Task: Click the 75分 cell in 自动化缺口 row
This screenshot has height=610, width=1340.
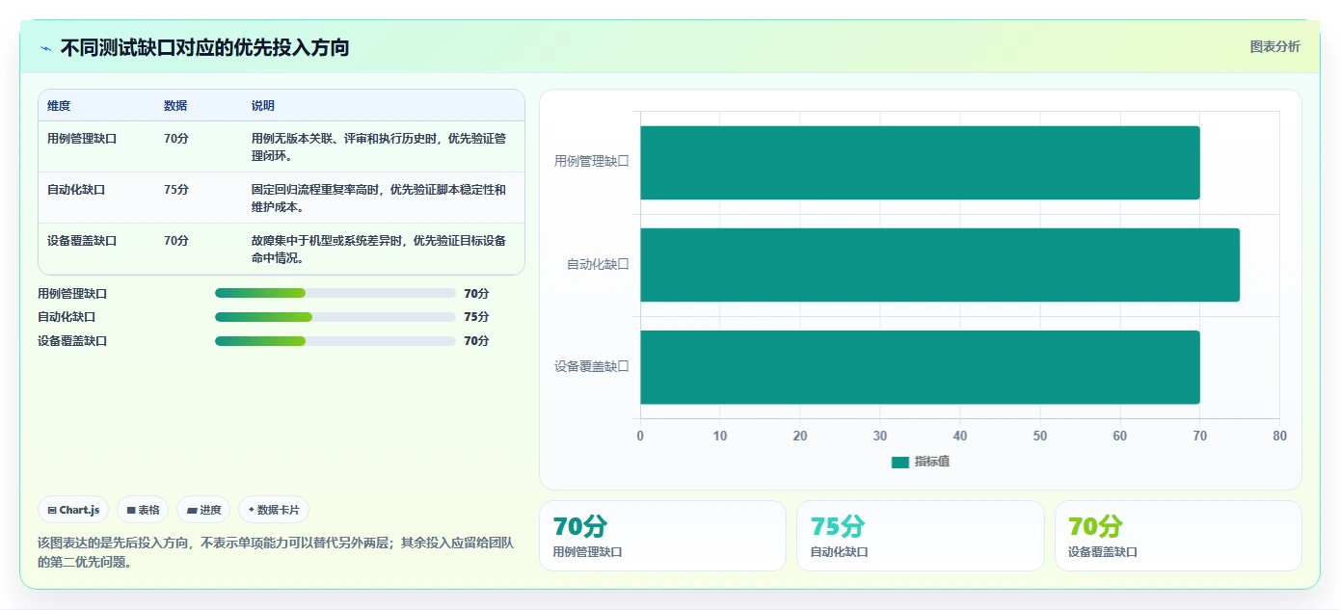Action: coord(176,190)
